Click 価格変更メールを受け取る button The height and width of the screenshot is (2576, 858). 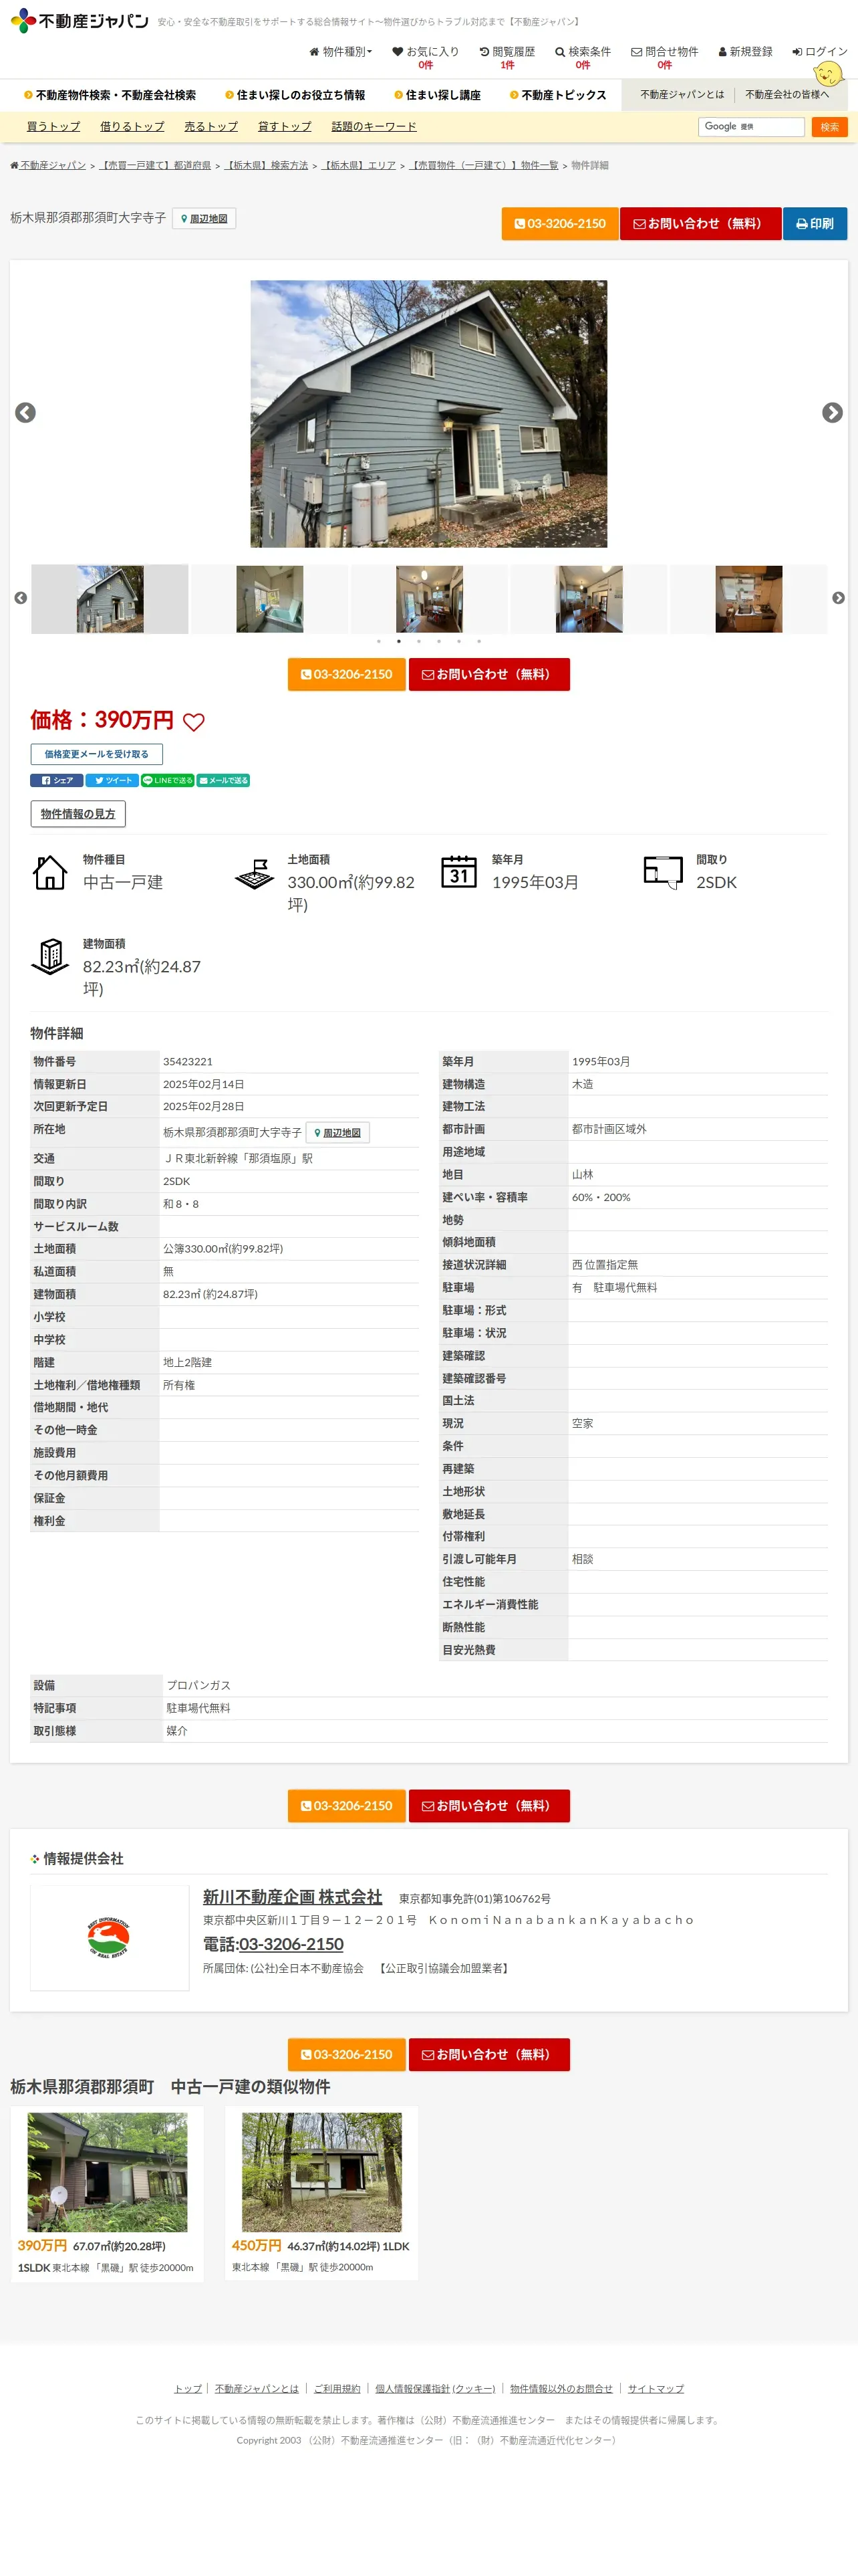click(96, 755)
